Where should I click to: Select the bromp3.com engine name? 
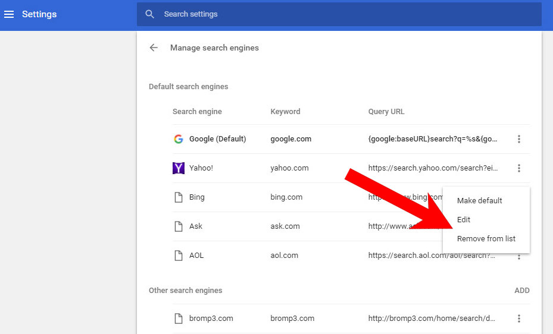211,319
